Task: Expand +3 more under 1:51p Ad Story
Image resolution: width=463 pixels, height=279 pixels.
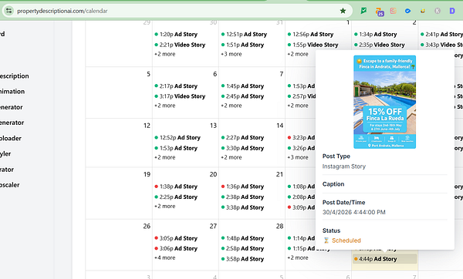Action: click(x=231, y=54)
